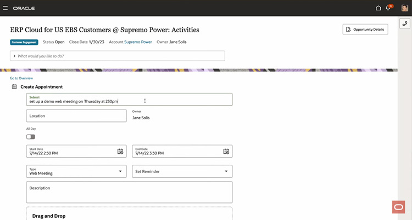Click the Description text area
The width and height of the screenshot is (412, 220).
tap(129, 193)
